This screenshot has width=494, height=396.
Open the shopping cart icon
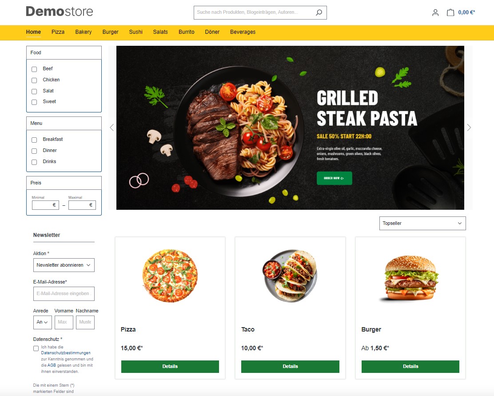pyautogui.click(x=450, y=12)
